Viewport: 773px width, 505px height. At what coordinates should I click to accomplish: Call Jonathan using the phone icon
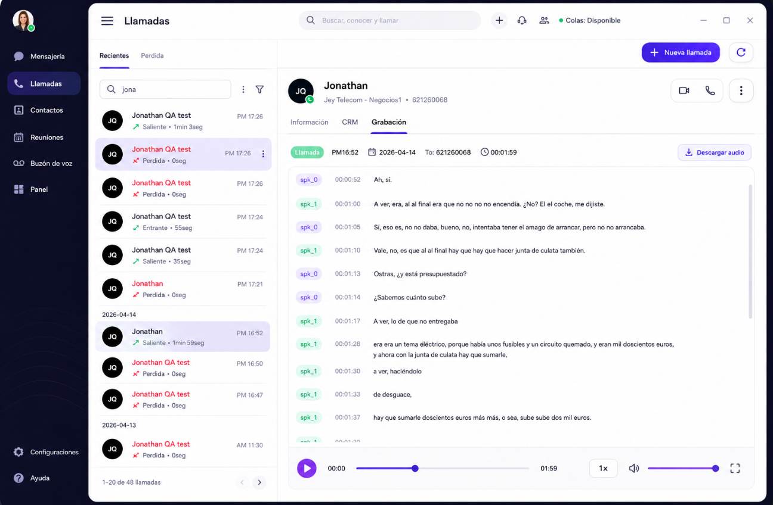click(710, 91)
